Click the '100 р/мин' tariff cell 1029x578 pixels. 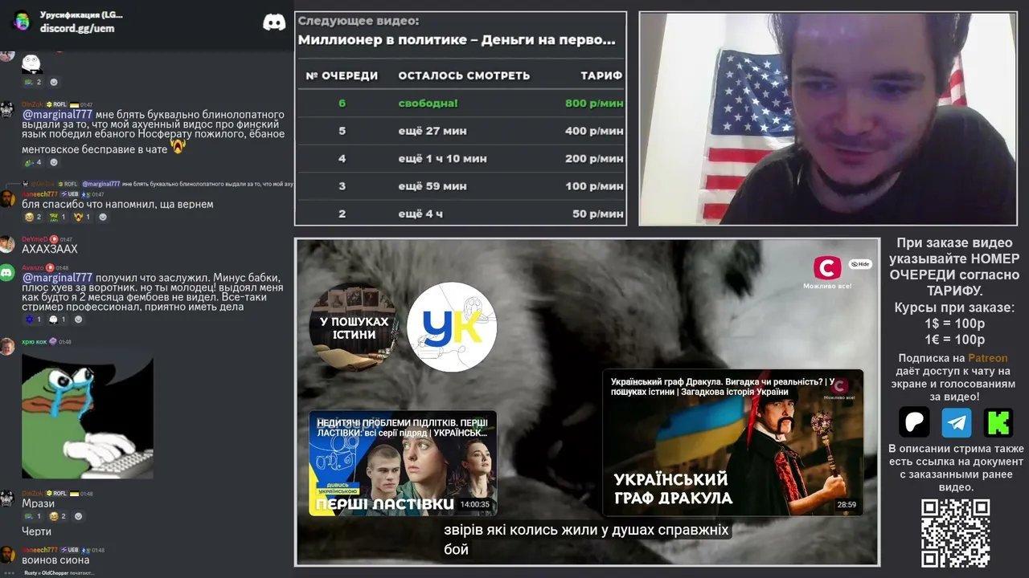point(594,186)
